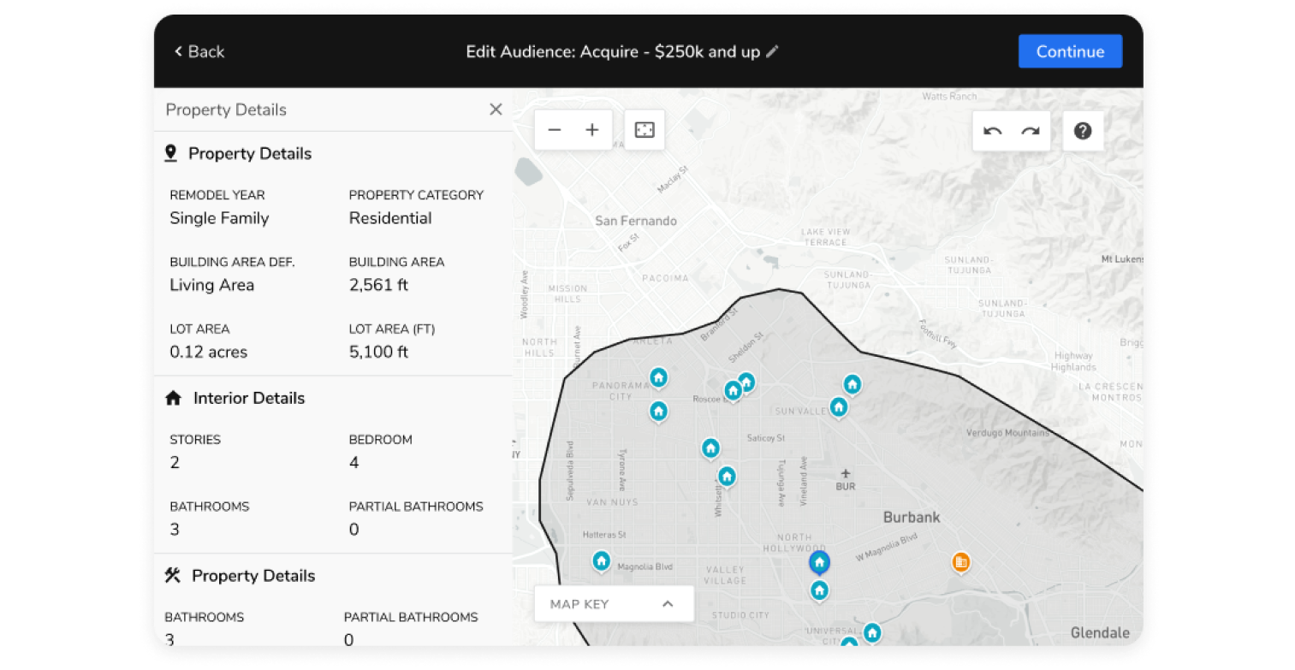Select the lower house pin beside Panorama City
Viewport: 1295px width, 670px height.
coord(658,412)
